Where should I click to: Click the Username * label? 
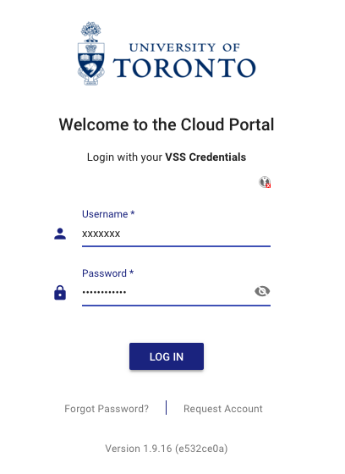(x=108, y=214)
